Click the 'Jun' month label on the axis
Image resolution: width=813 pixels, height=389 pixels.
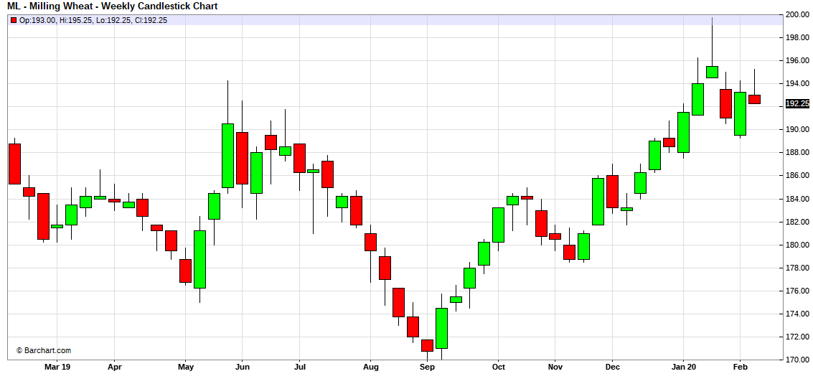point(242,367)
